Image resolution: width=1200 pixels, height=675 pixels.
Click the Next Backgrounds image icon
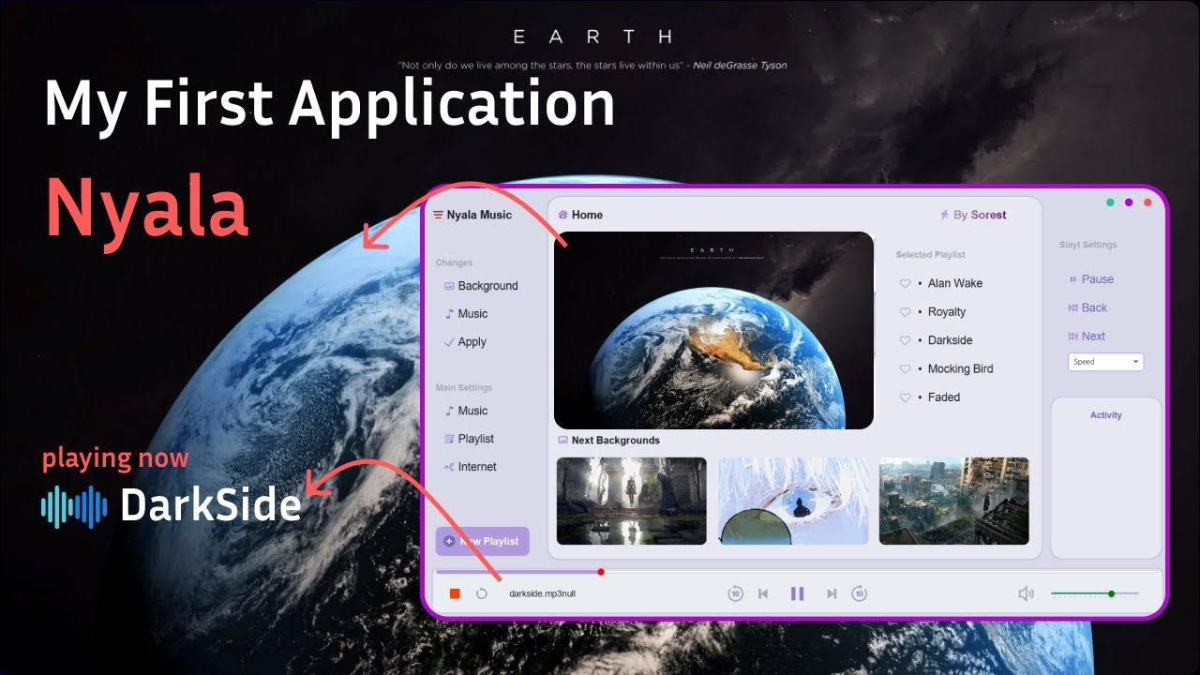click(562, 440)
